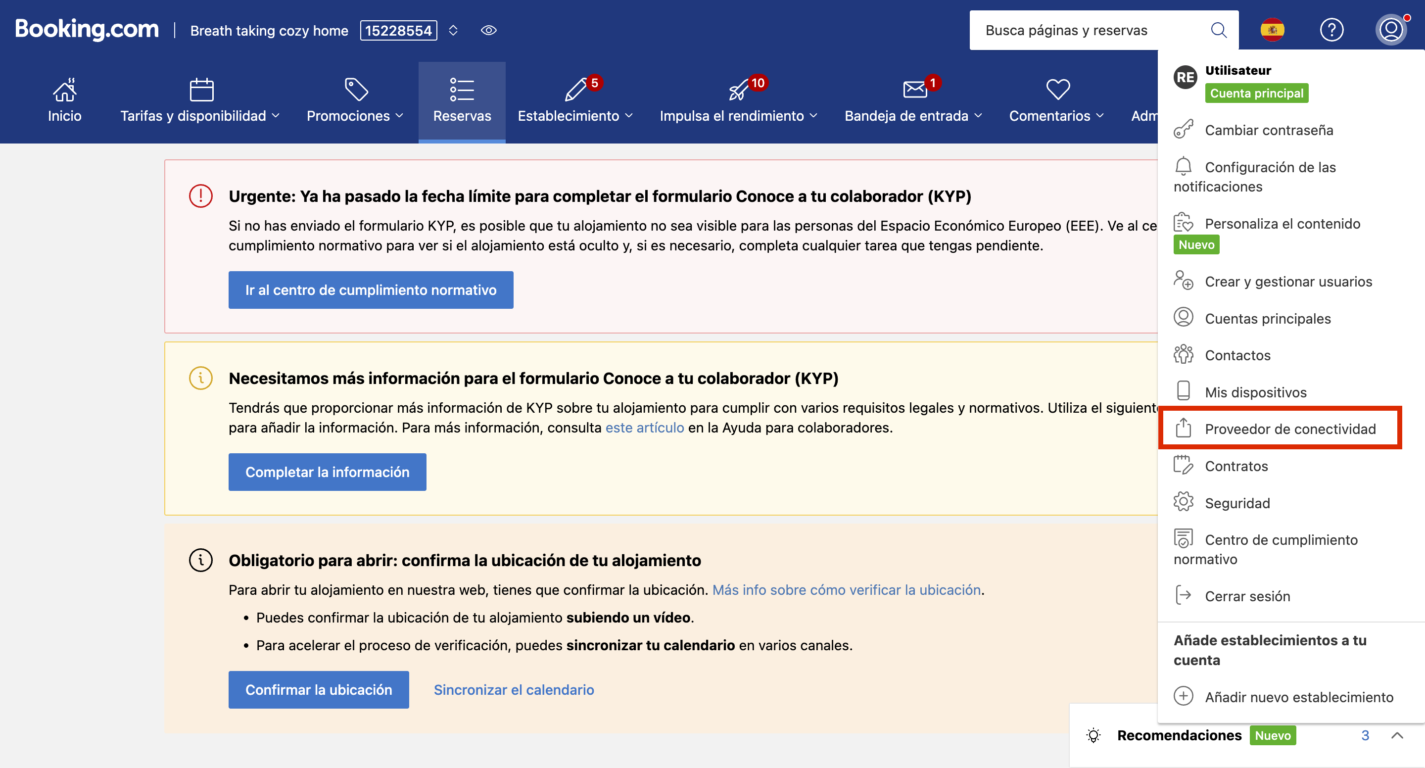Open the help question mark icon
Screen dimensions: 1425x768
click(1331, 30)
